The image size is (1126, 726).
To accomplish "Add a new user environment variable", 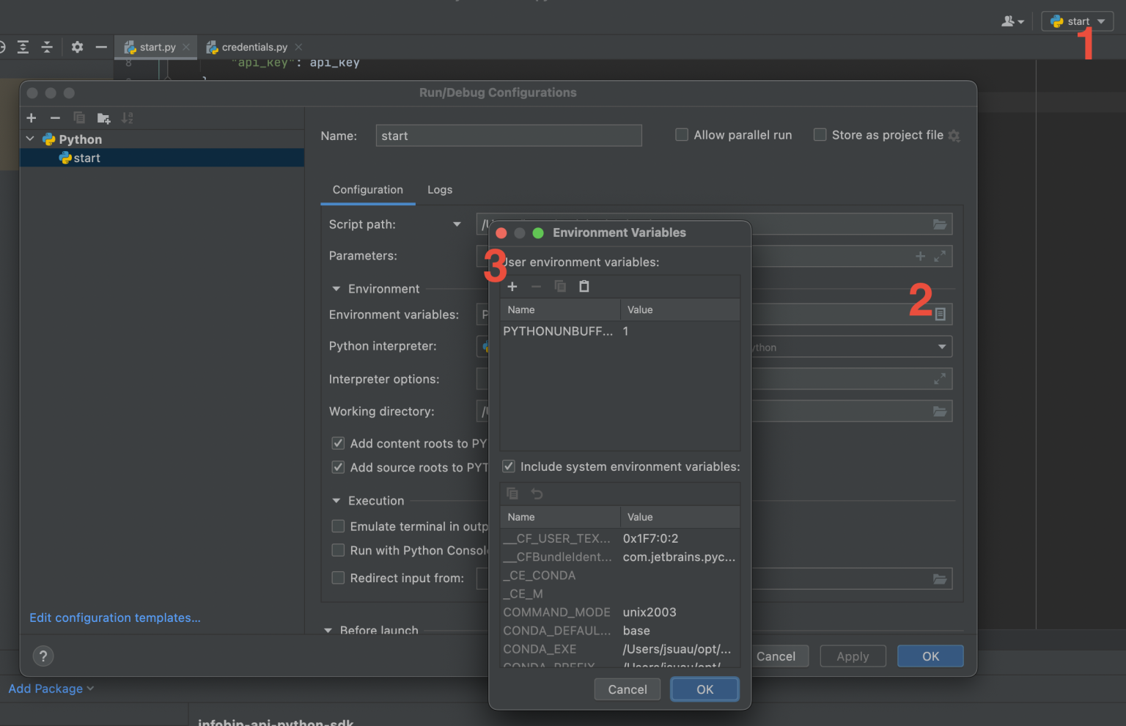I will pos(512,286).
